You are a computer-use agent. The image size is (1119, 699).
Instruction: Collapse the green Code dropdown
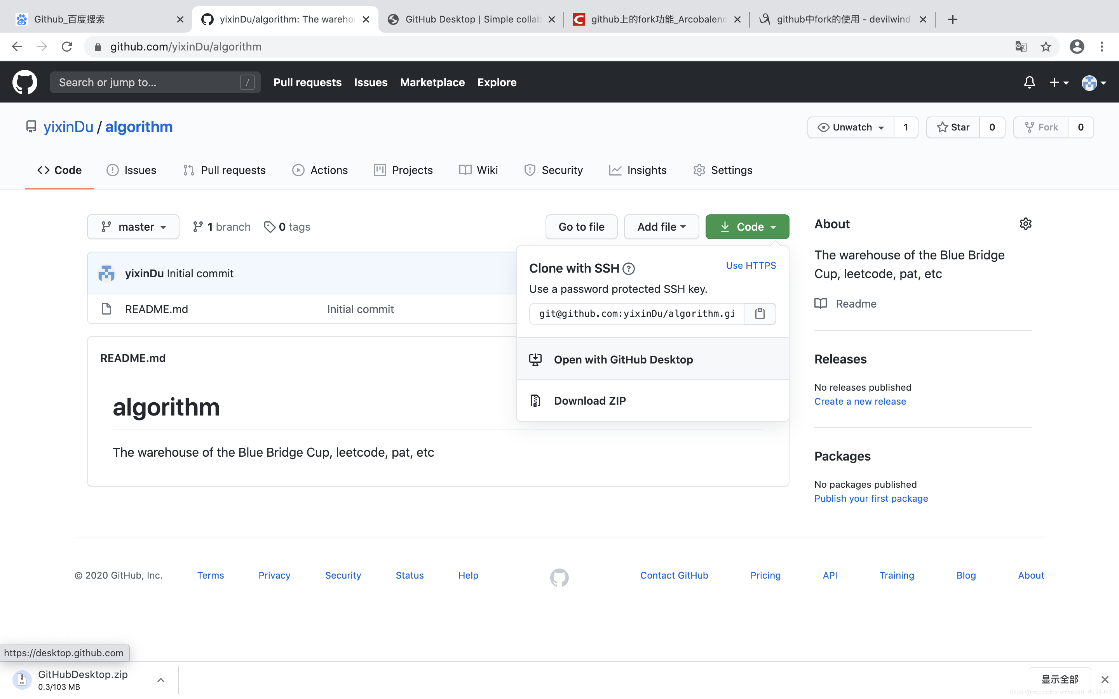747,226
